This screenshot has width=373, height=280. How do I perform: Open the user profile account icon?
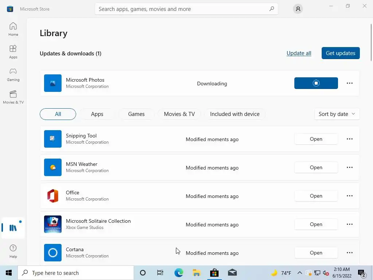coord(298,9)
